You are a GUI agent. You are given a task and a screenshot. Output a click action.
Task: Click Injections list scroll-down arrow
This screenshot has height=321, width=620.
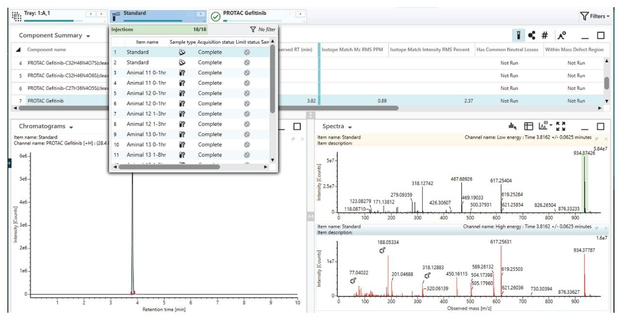coord(272,160)
